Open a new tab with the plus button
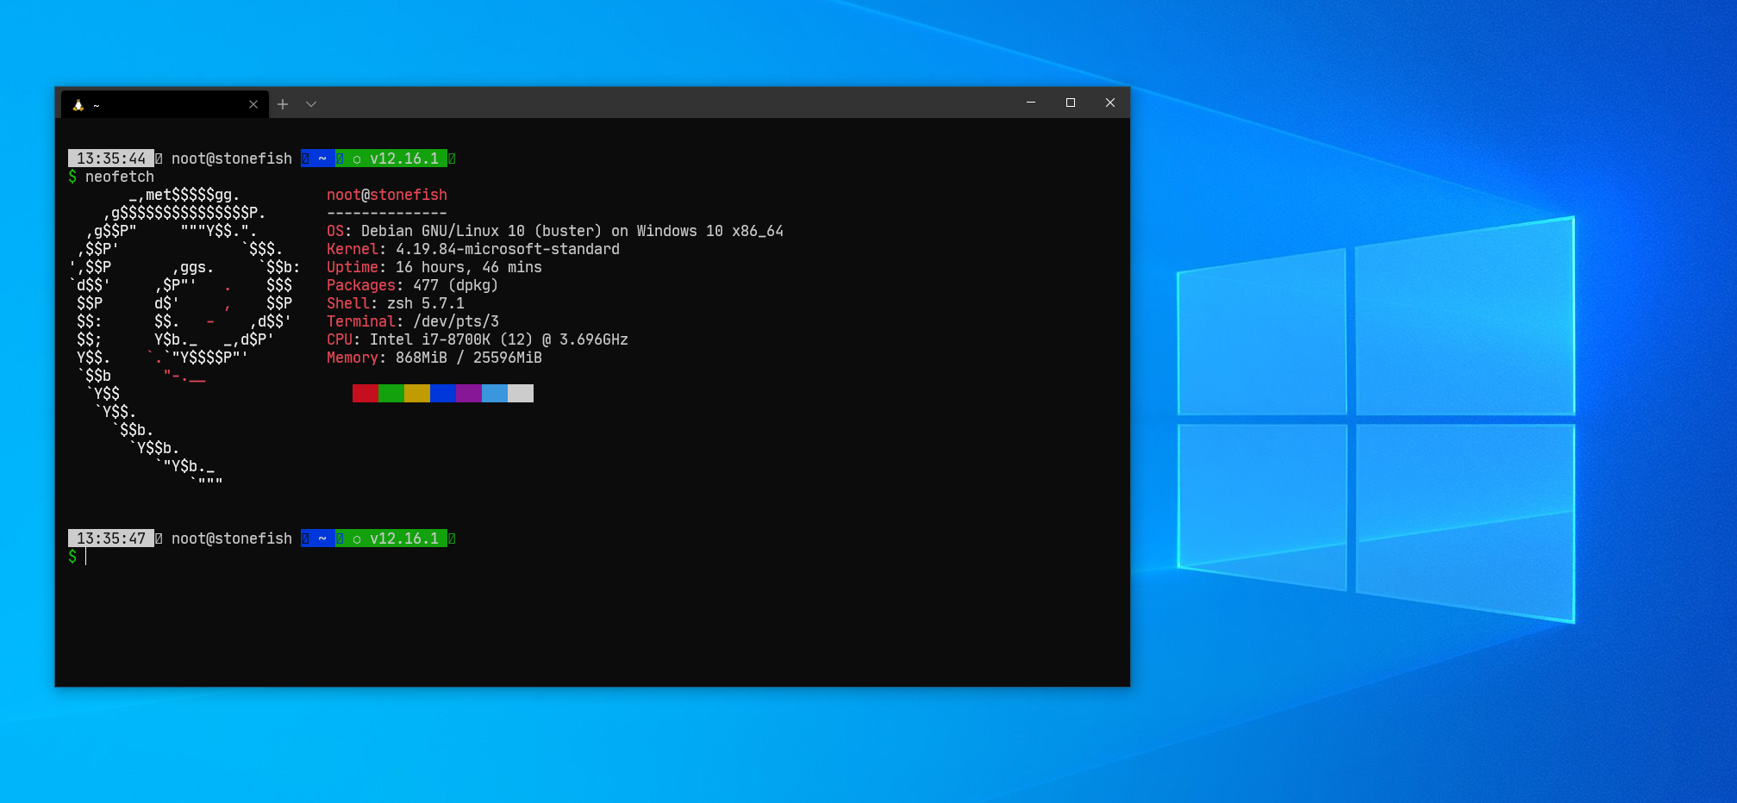This screenshot has height=803, width=1737. point(283,104)
